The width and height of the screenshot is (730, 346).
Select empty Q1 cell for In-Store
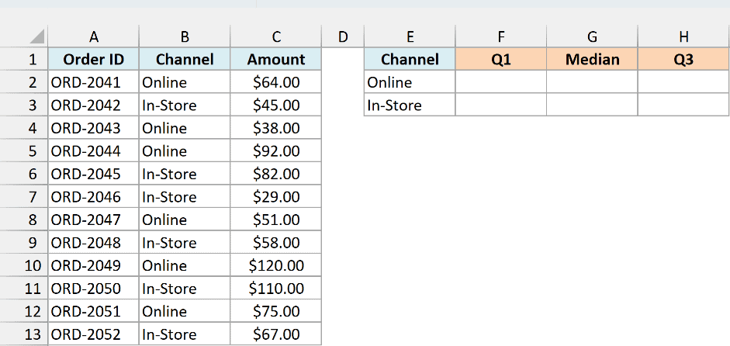pyautogui.click(x=501, y=105)
